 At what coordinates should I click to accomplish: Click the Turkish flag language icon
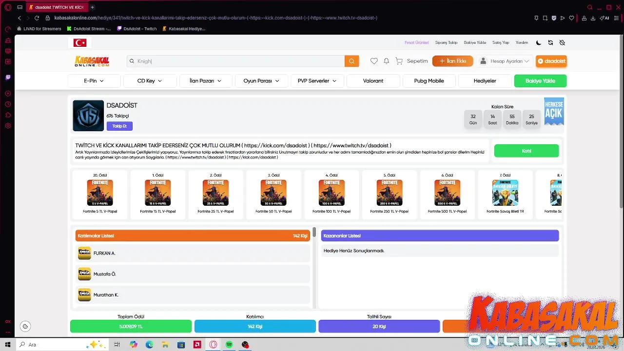(x=80, y=43)
